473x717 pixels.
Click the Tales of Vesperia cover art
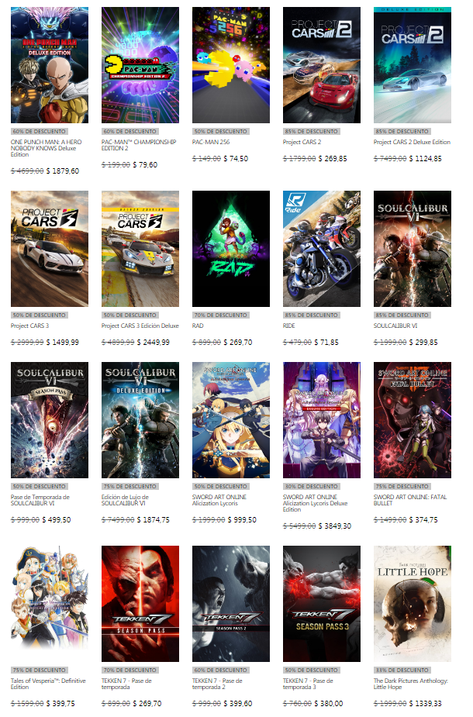pos(50,604)
